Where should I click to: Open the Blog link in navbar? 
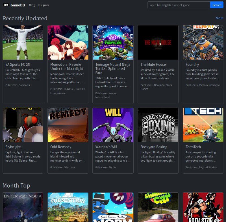click(32, 5)
